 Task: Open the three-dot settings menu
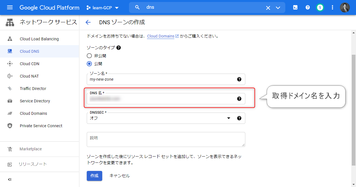(332, 8)
